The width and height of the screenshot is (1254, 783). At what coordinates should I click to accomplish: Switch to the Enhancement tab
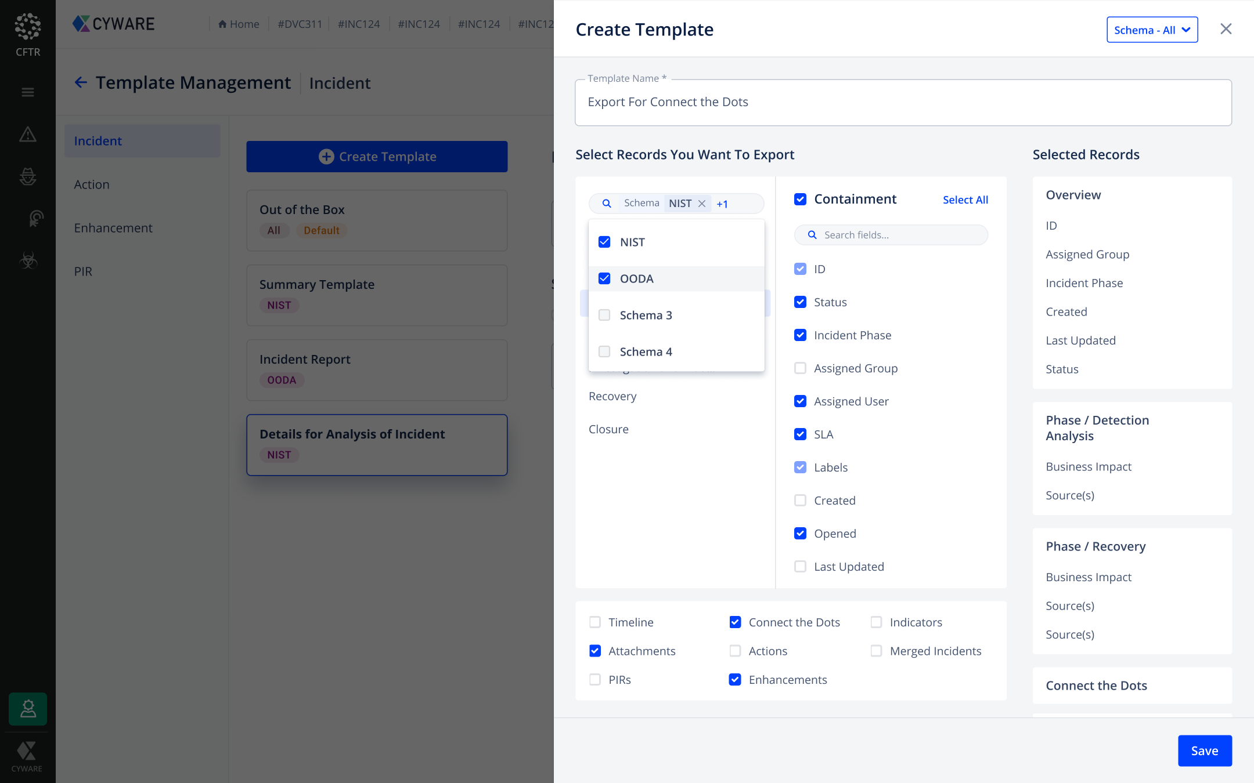coord(113,228)
